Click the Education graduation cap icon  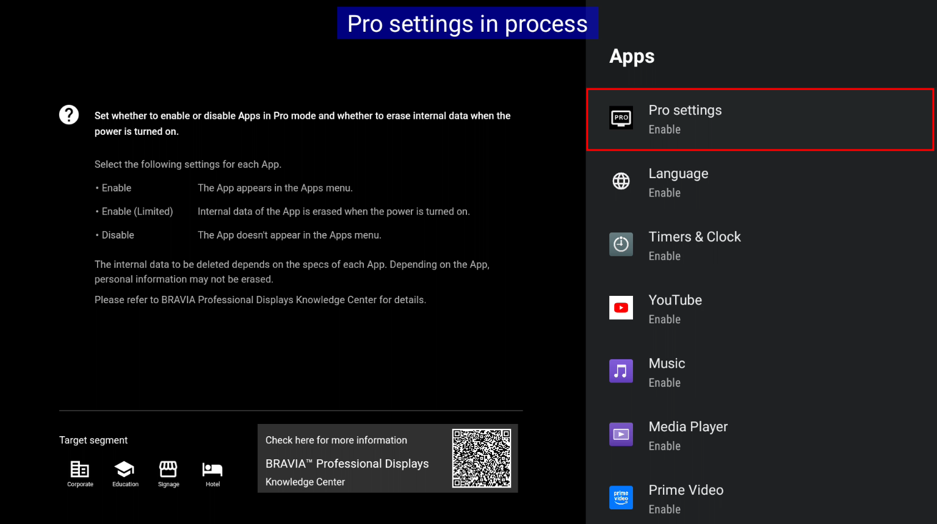(x=125, y=469)
